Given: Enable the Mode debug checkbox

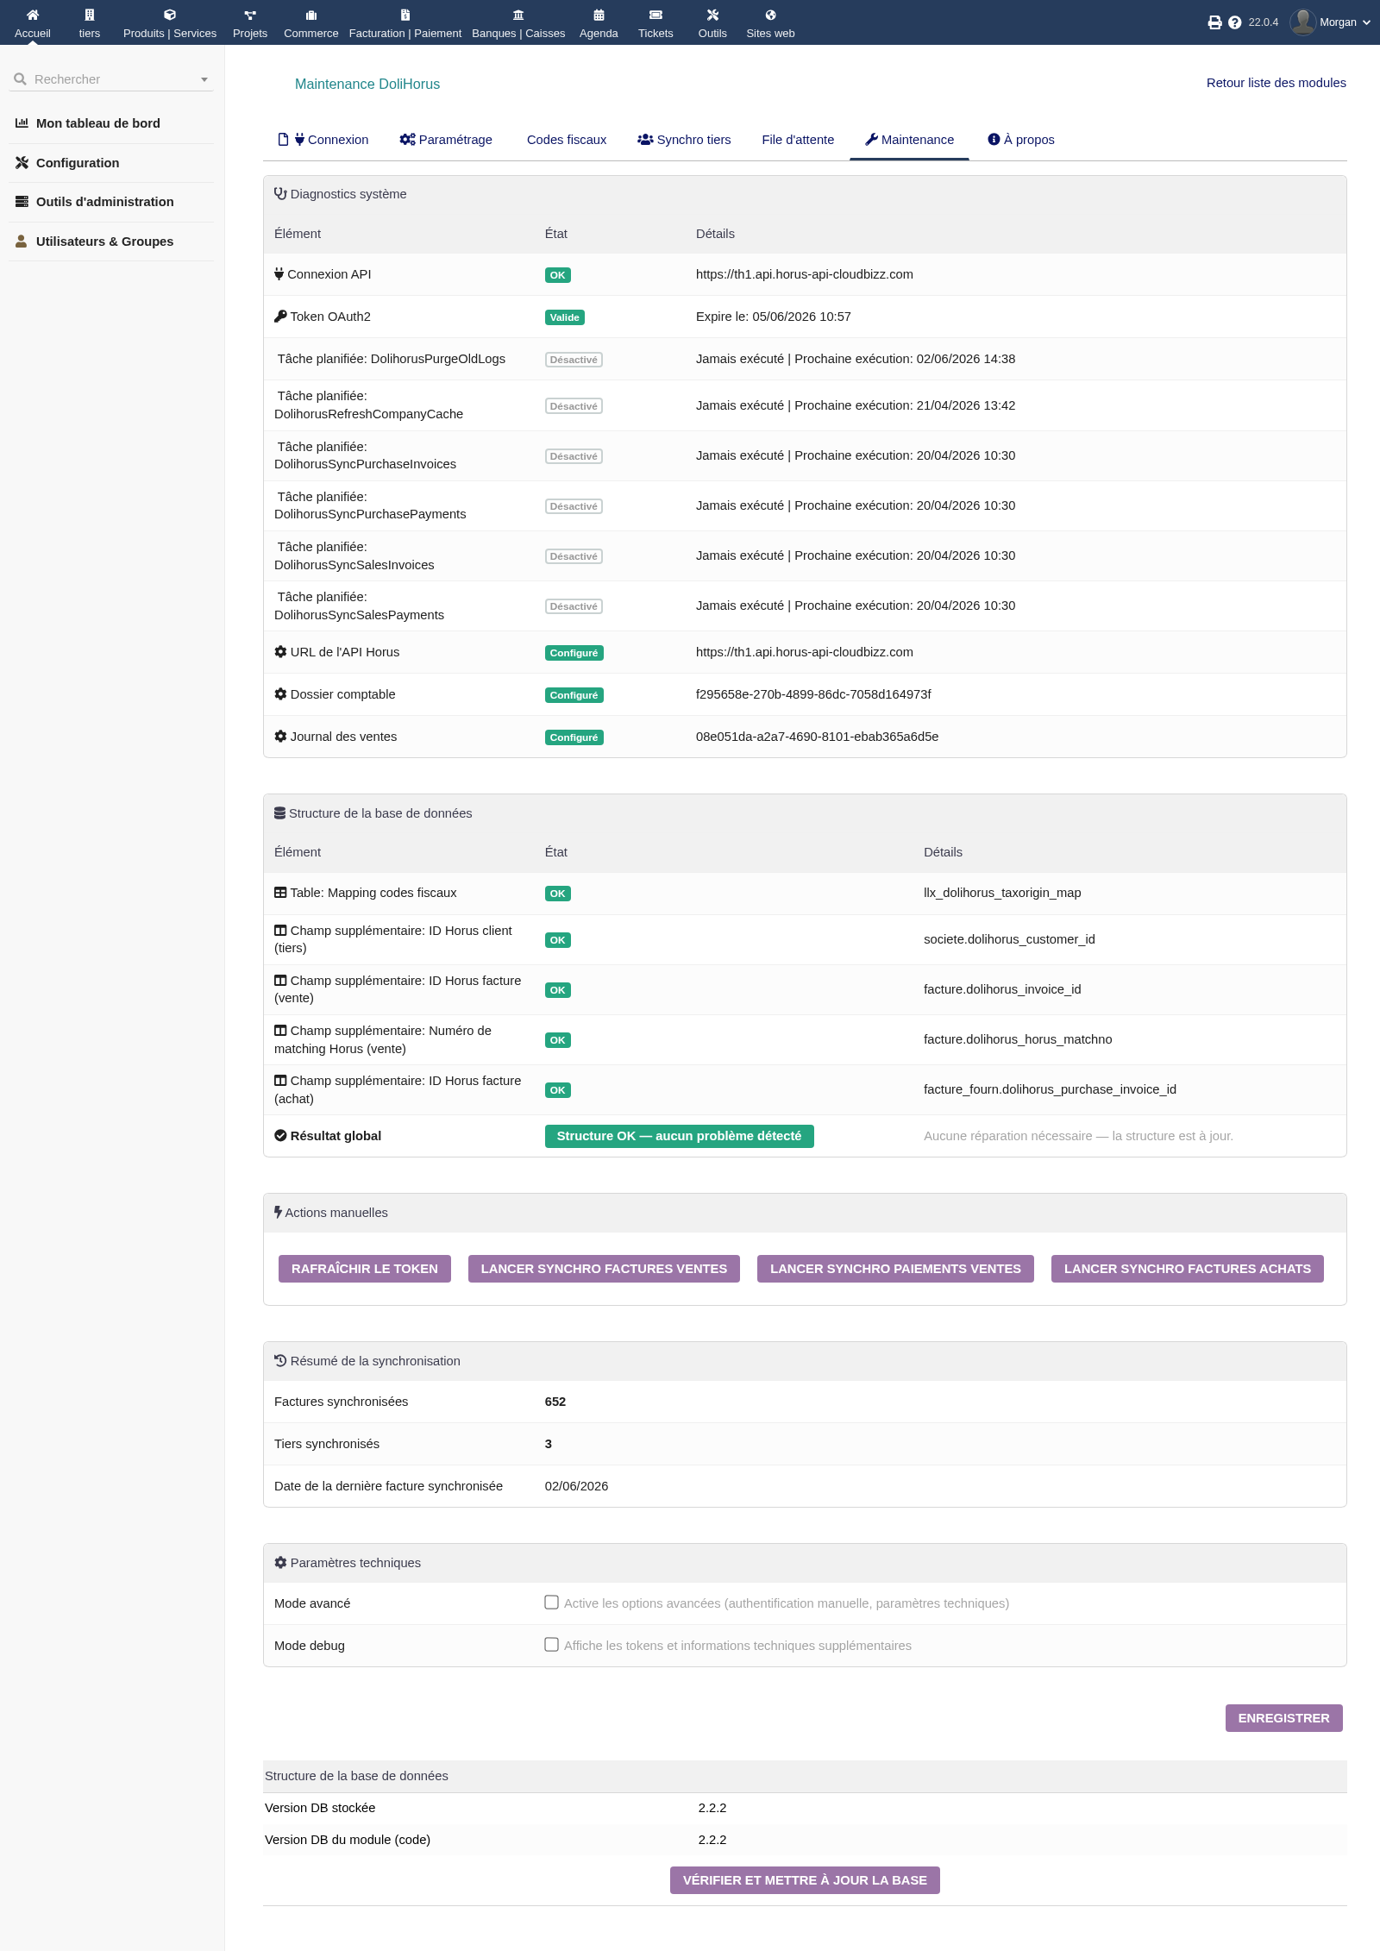Looking at the screenshot, I should 552,1645.
